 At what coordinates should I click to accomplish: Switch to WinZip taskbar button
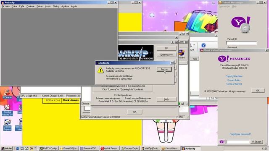(x=150, y=148)
